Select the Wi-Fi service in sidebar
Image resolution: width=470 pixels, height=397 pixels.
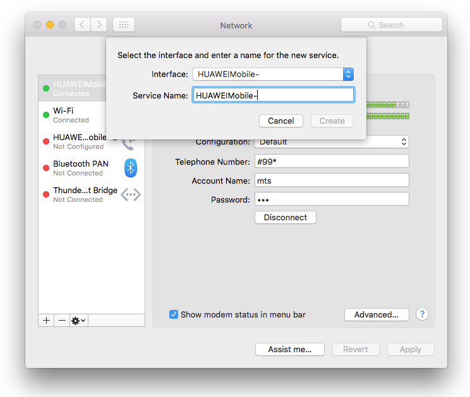[x=72, y=115]
